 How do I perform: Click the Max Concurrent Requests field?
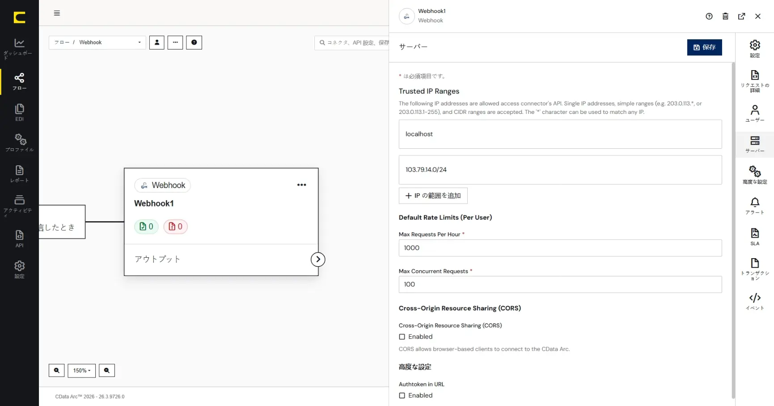point(560,285)
